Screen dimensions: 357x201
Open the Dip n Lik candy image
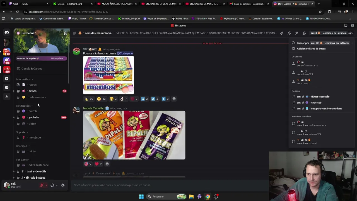[134, 135]
